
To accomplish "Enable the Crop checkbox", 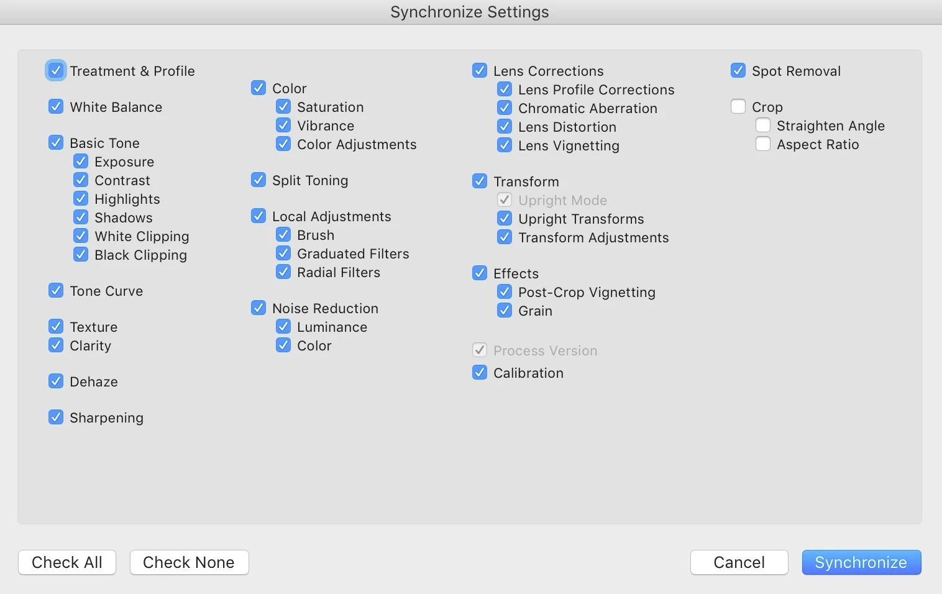I will [x=738, y=107].
